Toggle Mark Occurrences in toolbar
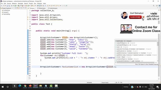Viewport: 161px width, 90px height. click(39, 6)
